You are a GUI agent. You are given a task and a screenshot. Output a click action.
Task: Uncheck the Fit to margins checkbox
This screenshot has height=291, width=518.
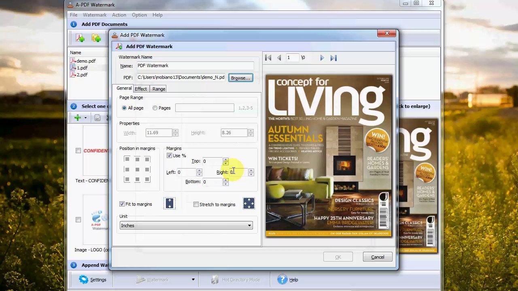tap(122, 204)
